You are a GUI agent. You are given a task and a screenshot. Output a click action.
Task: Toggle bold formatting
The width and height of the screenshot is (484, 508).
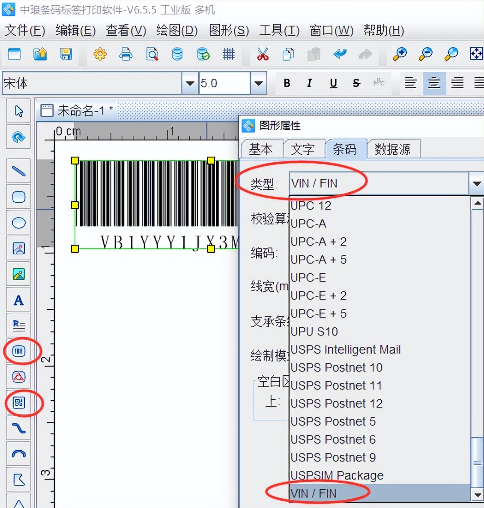(287, 83)
